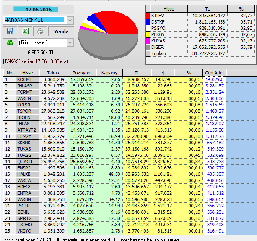Sort by the Pozisyon column header

81,73
